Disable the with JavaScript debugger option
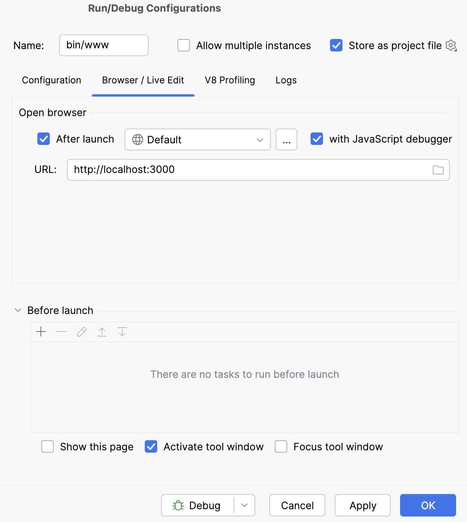This screenshot has height=522, width=467. (317, 139)
